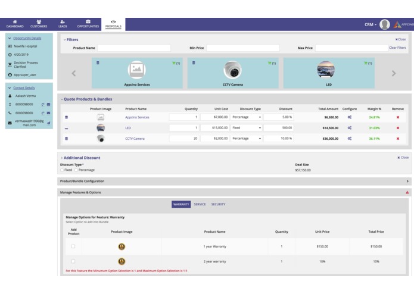Remove CCTV Camera from quote
Image resolution: width=414 pixels, height=294 pixels.
(x=398, y=139)
